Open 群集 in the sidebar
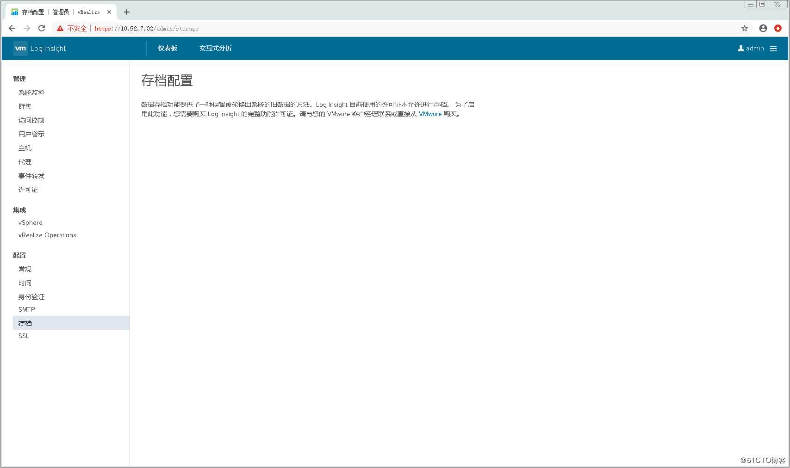Image resolution: width=790 pixels, height=468 pixels. pos(25,106)
